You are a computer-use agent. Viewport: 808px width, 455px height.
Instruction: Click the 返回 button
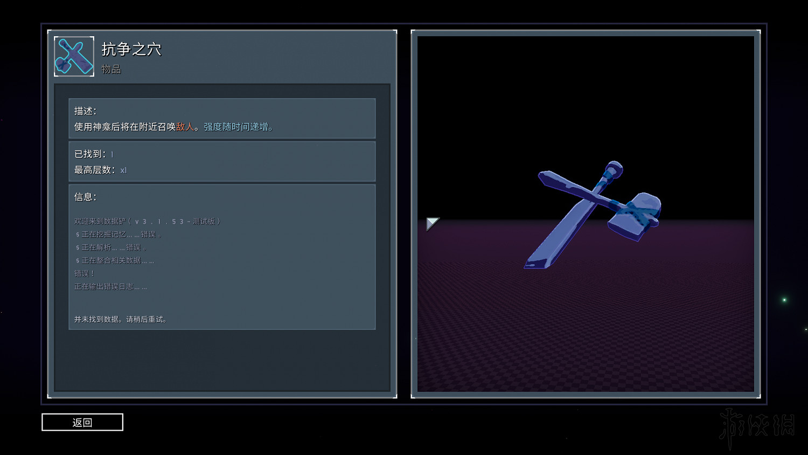click(82, 422)
